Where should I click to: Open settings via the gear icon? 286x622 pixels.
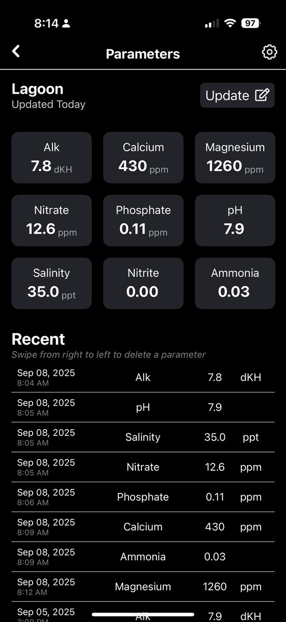coord(269,52)
